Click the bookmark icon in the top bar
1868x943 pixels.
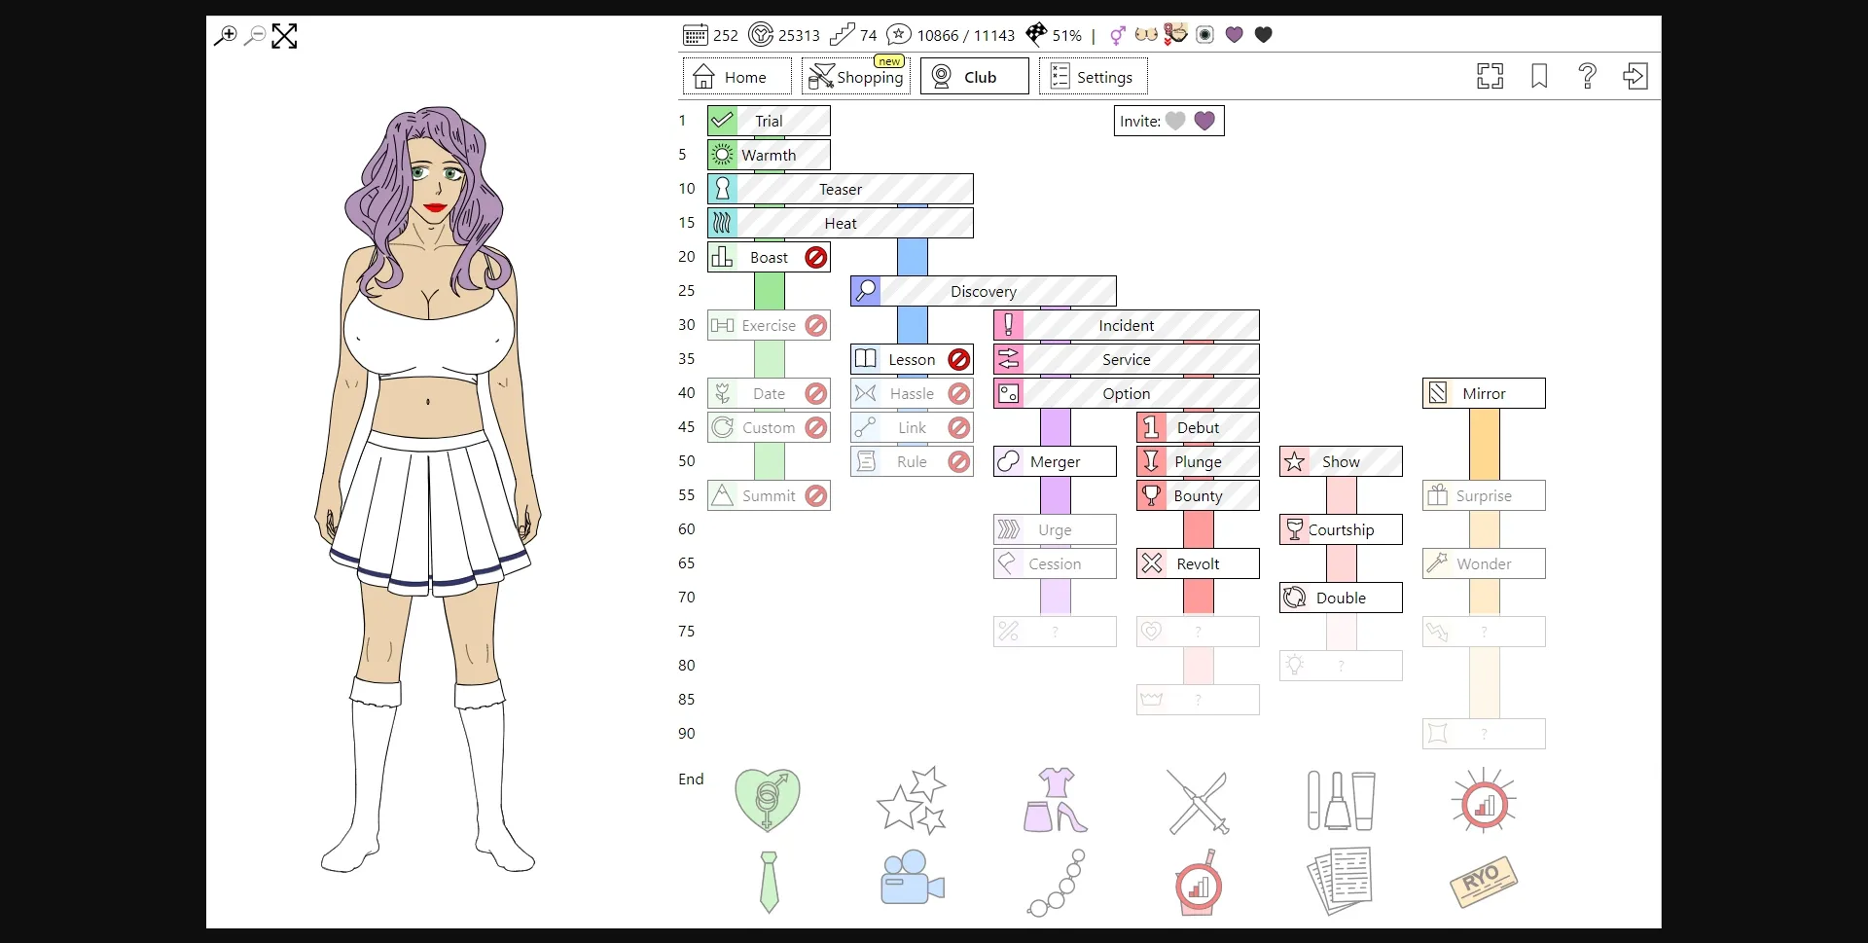coord(1538,76)
